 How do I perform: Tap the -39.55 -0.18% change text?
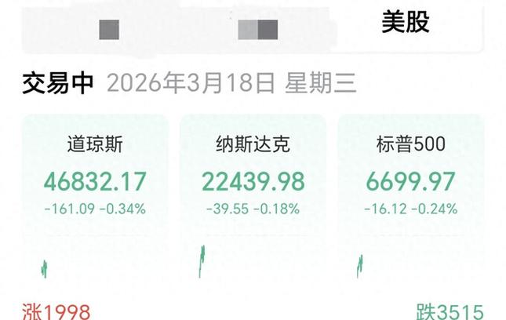(253, 209)
